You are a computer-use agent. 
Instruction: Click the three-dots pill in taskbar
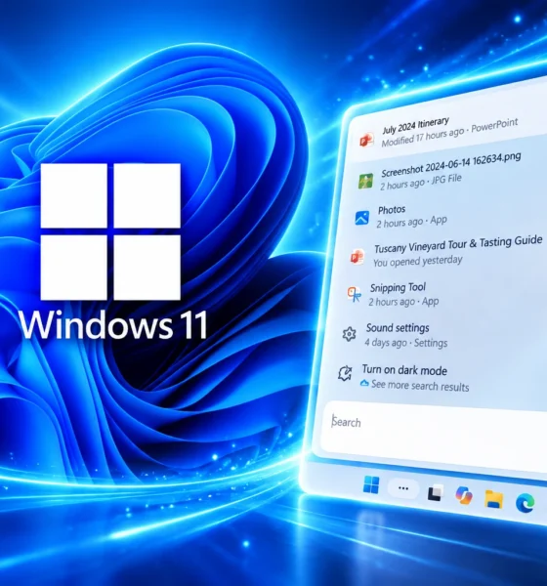point(403,488)
